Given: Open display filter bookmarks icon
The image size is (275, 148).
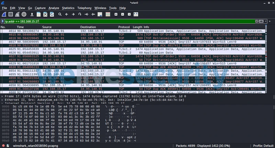Looking at the screenshot, I should (x=2, y=21).
